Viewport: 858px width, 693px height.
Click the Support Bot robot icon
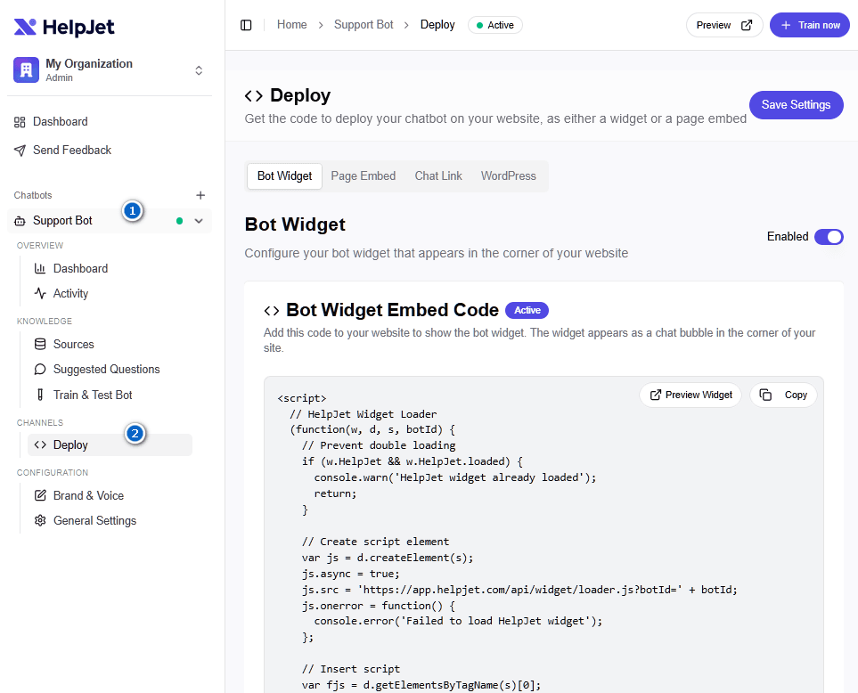20,221
